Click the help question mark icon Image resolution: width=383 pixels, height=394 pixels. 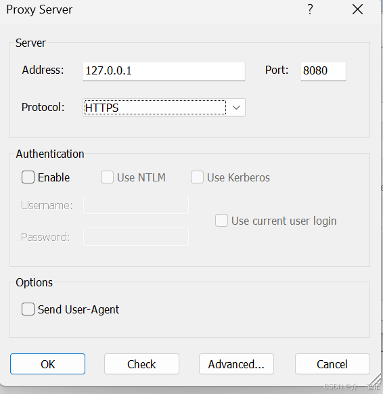pos(310,9)
